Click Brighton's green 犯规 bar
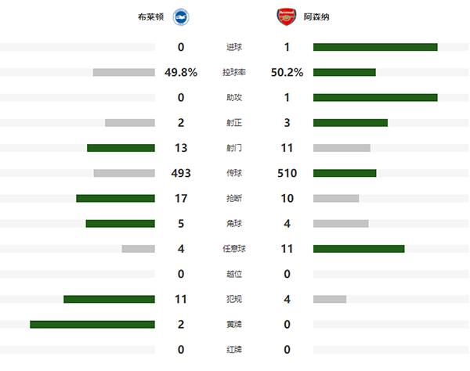This screenshot has height=371, width=470. pos(109,299)
